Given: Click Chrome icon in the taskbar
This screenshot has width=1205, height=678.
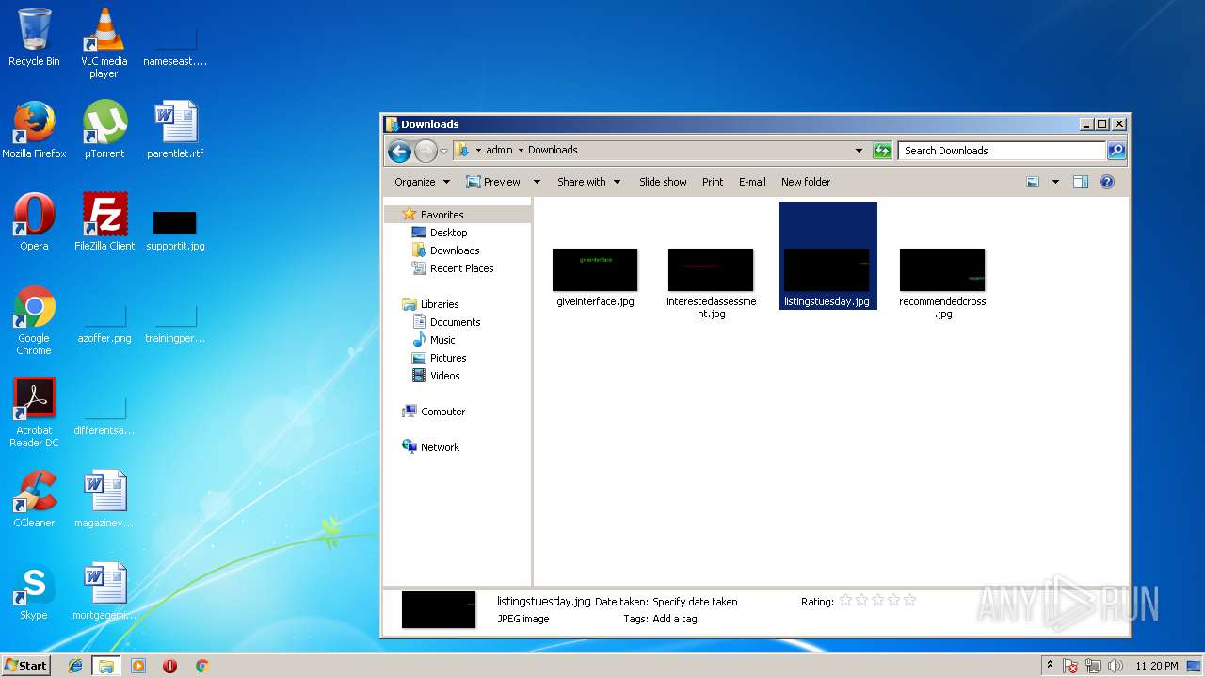Looking at the screenshot, I should pyautogui.click(x=201, y=666).
